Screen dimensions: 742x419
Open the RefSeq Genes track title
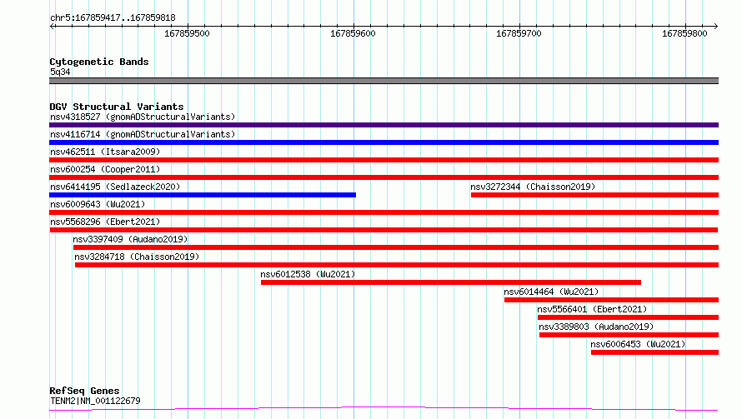click(84, 391)
